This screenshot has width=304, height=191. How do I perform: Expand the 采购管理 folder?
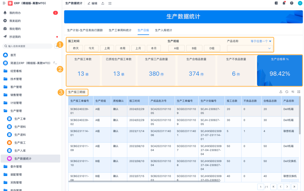(x=15, y=182)
